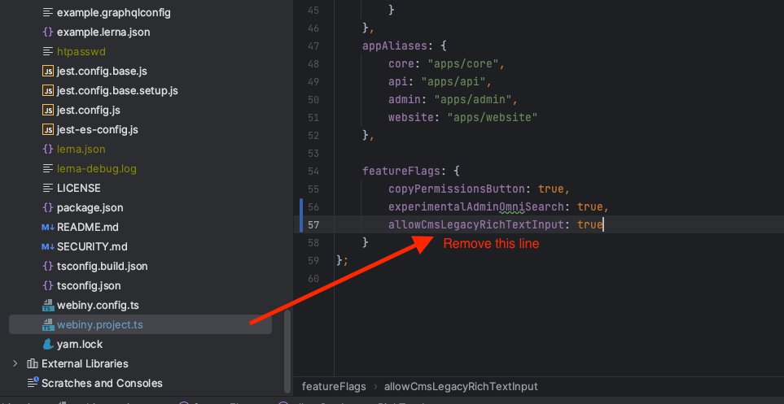Click the Scratches and Consoles icon
Viewport: 784px width, 404px height.
(x=33, y=384)
